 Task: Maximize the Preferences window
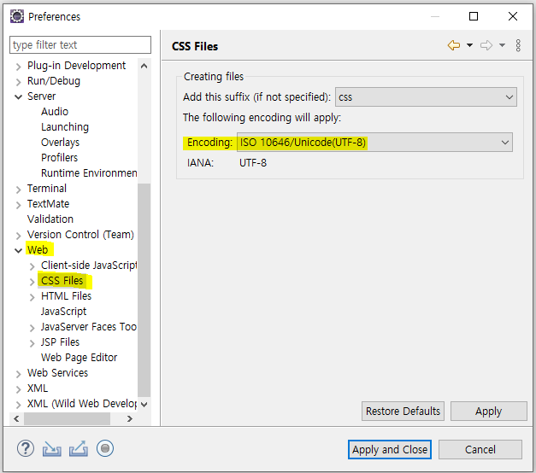click(474, 16)
